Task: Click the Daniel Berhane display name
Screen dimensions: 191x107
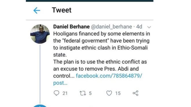Action: point(71,27)
